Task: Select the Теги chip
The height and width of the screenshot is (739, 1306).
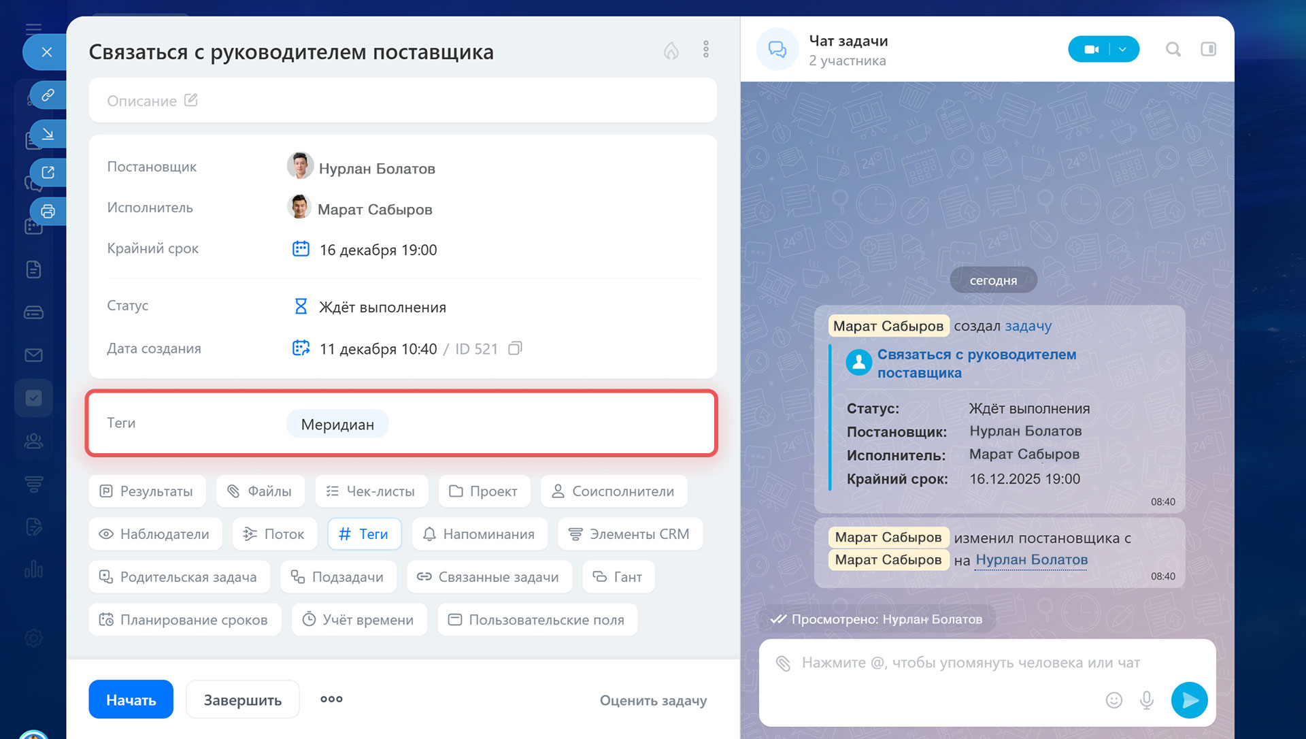Action: tap(364, 534)
